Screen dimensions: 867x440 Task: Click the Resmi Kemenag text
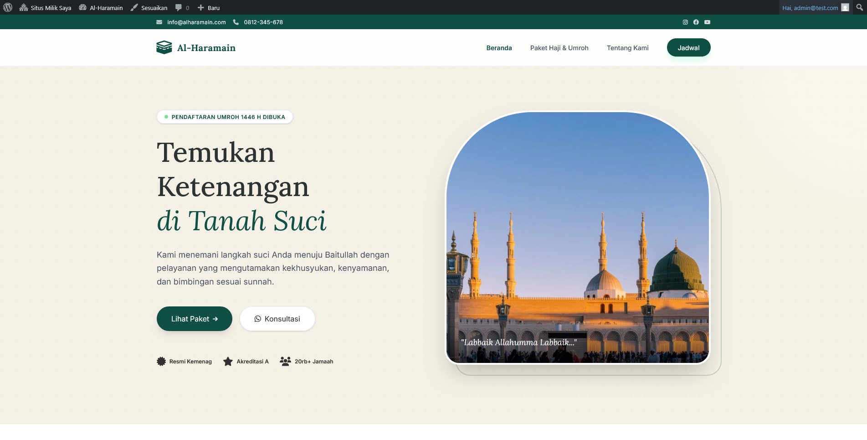coord(190,362)
